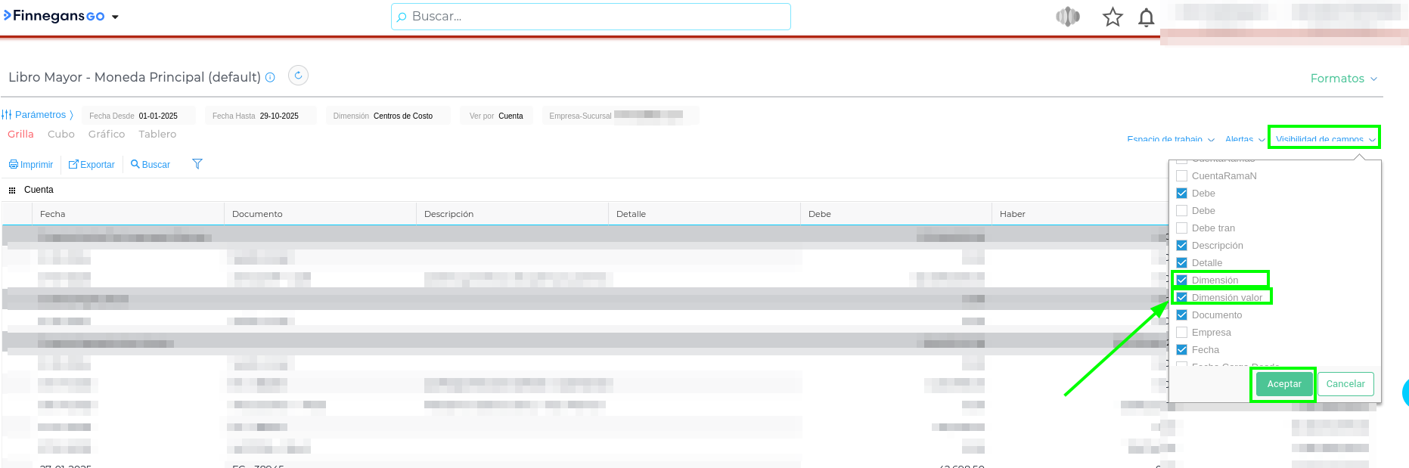Uncheck the Dimensión checkbox
This screenshot has width=1409, height=468.
pyautogui.click(x=1181, y=280)
